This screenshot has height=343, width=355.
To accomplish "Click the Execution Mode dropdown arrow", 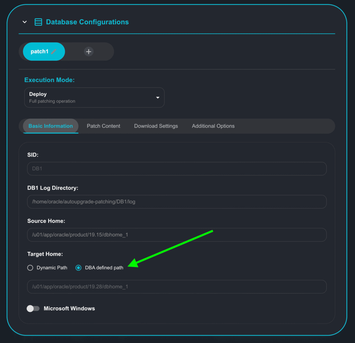I will click(158, 98).
